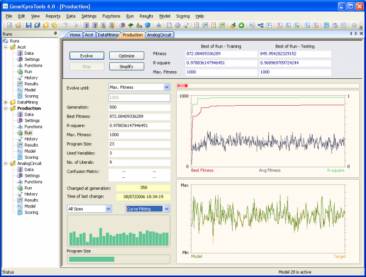Open the All Sizes dropdown
Screen dimensions: 366x277
point(108,209)
